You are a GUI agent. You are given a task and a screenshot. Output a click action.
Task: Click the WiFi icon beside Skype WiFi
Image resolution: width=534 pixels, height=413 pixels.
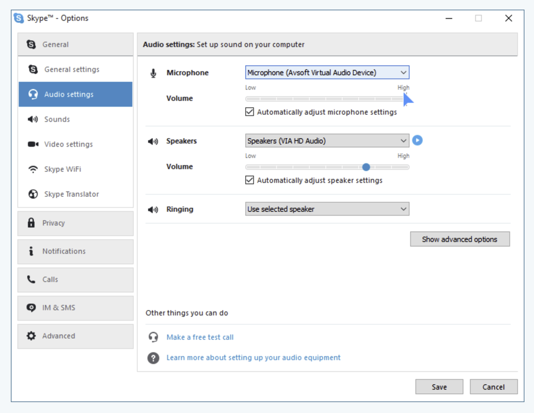coord(33,169)
